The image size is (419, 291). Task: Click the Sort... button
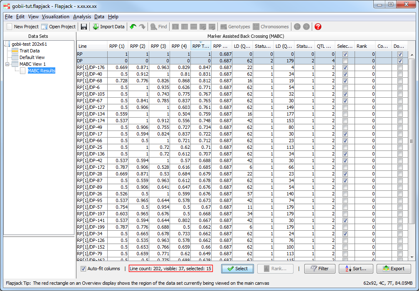[x=356, y=269]
